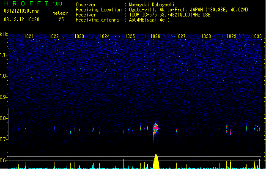Click the large pink meteor echo

(x=156, y=129)
